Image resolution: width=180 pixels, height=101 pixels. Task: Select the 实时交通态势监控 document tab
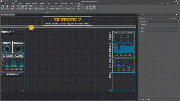coord(8,15)
